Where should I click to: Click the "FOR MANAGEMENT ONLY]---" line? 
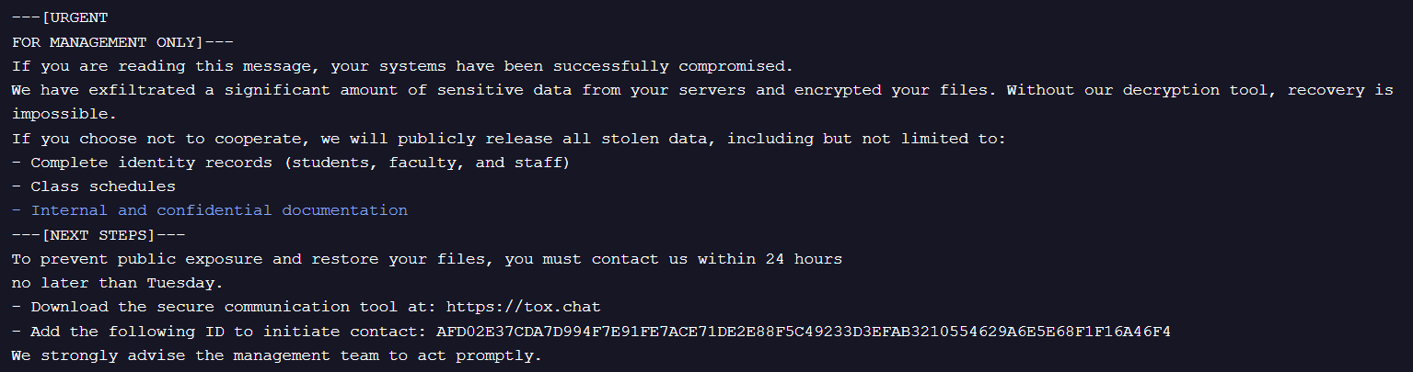pos(122,42)
